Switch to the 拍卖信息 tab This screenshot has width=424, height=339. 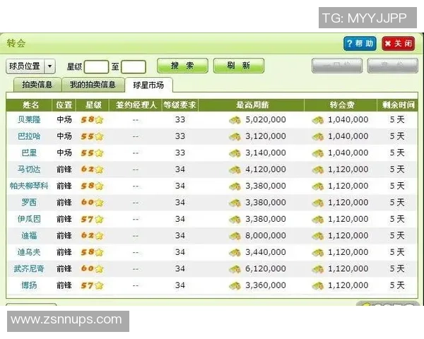click(36, 85)
